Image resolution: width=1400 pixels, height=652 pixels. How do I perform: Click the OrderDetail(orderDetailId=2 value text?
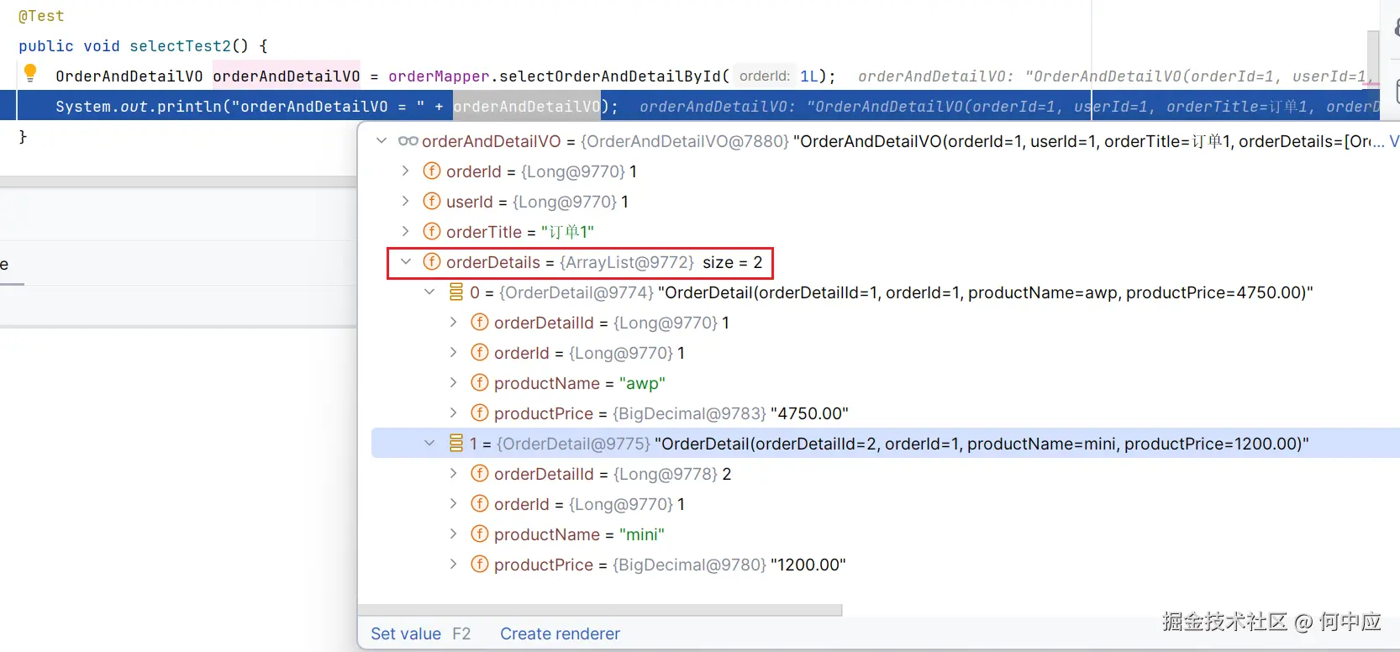(x=982, y=444)
